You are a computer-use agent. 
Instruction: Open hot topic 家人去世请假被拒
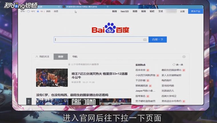coord(172,75)
